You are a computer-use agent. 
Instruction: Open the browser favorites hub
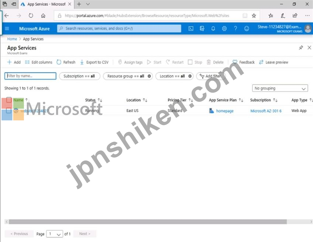coord(271,16)
